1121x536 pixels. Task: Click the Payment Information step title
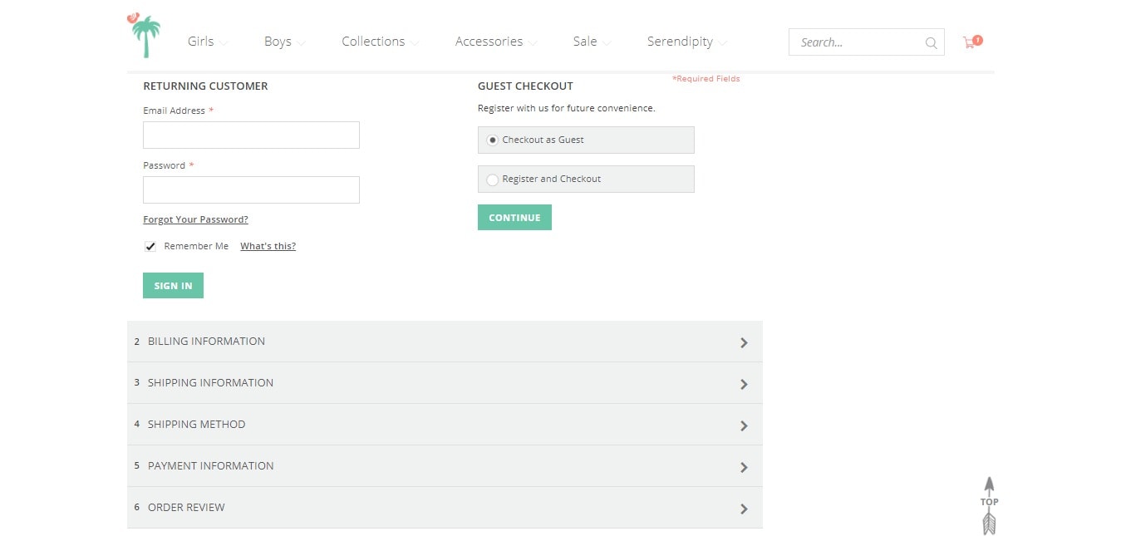click(210, 466)
